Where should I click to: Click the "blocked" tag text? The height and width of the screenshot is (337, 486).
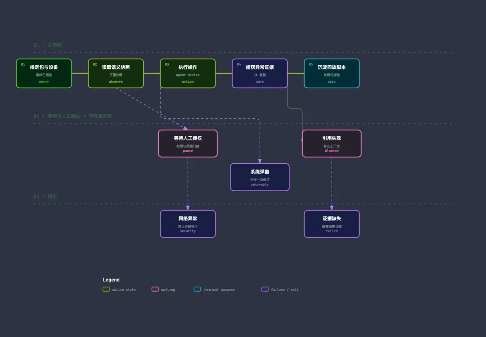click(332, 151)
